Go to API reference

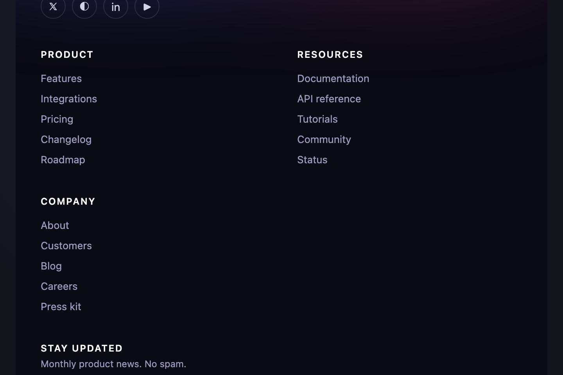tap(329, 99)
